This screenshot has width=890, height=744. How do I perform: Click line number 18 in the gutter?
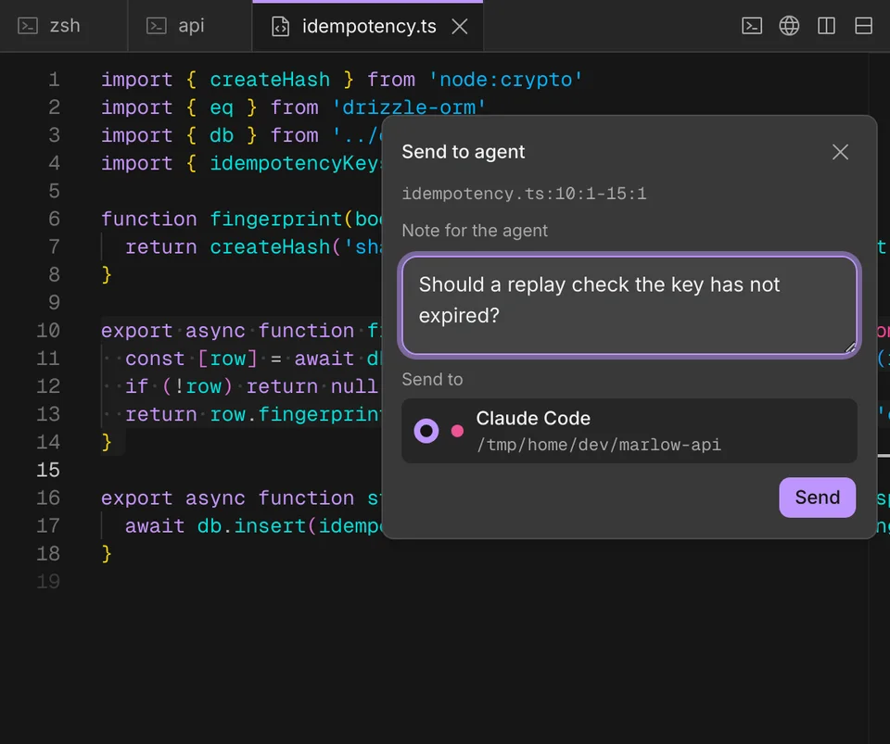48,553
